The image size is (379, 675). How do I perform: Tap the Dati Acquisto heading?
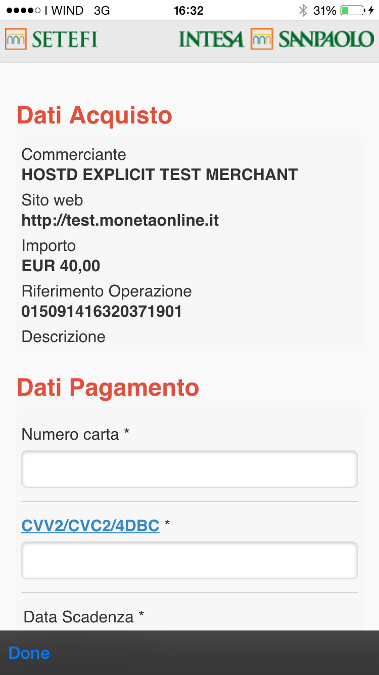point(94,115)
